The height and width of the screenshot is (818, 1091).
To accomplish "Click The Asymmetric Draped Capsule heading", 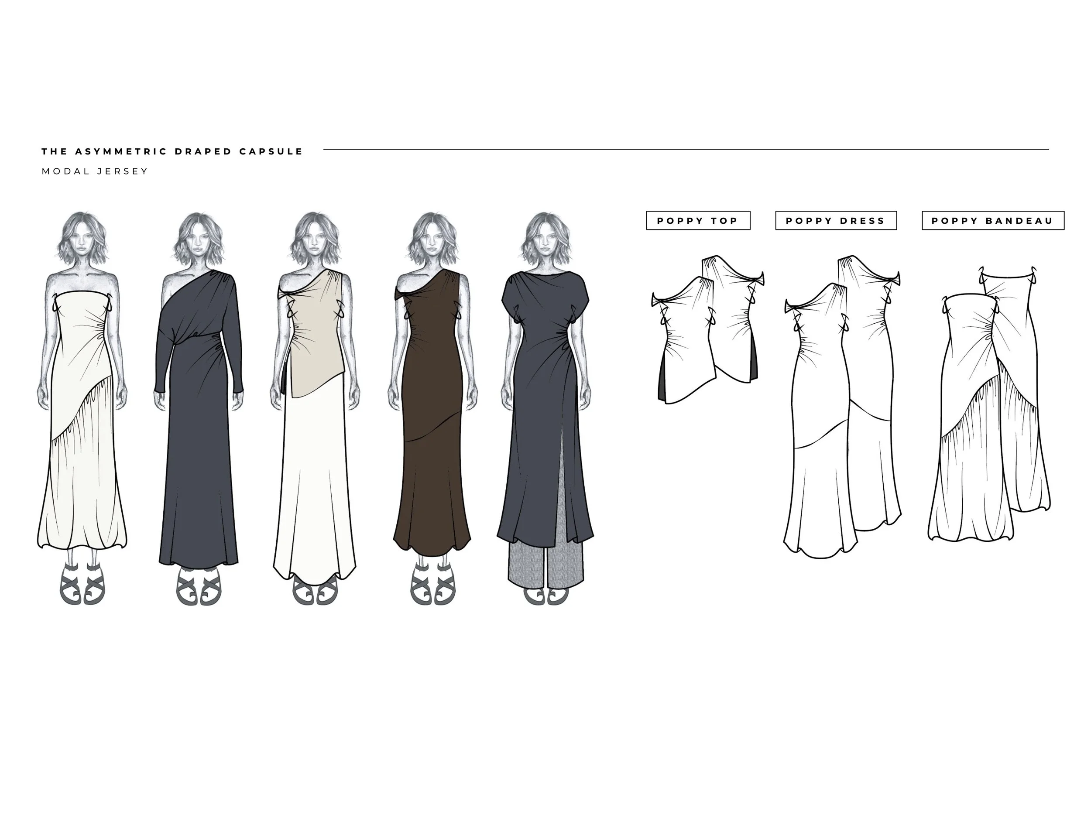I will 172,151.
